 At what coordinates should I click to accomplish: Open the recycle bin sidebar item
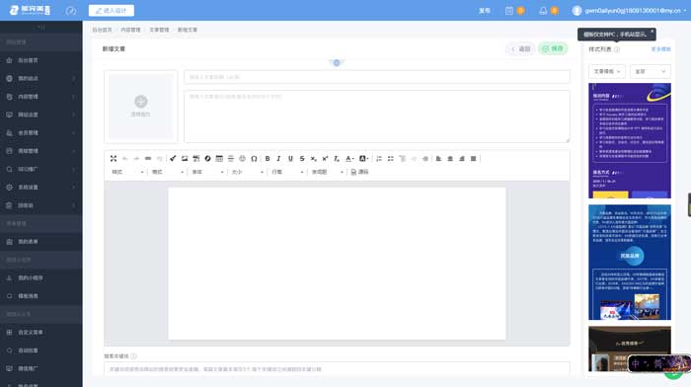41,205
